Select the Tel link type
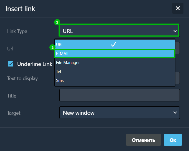The image size is (189, 151). pyautogui.click(x=115, y=71)
